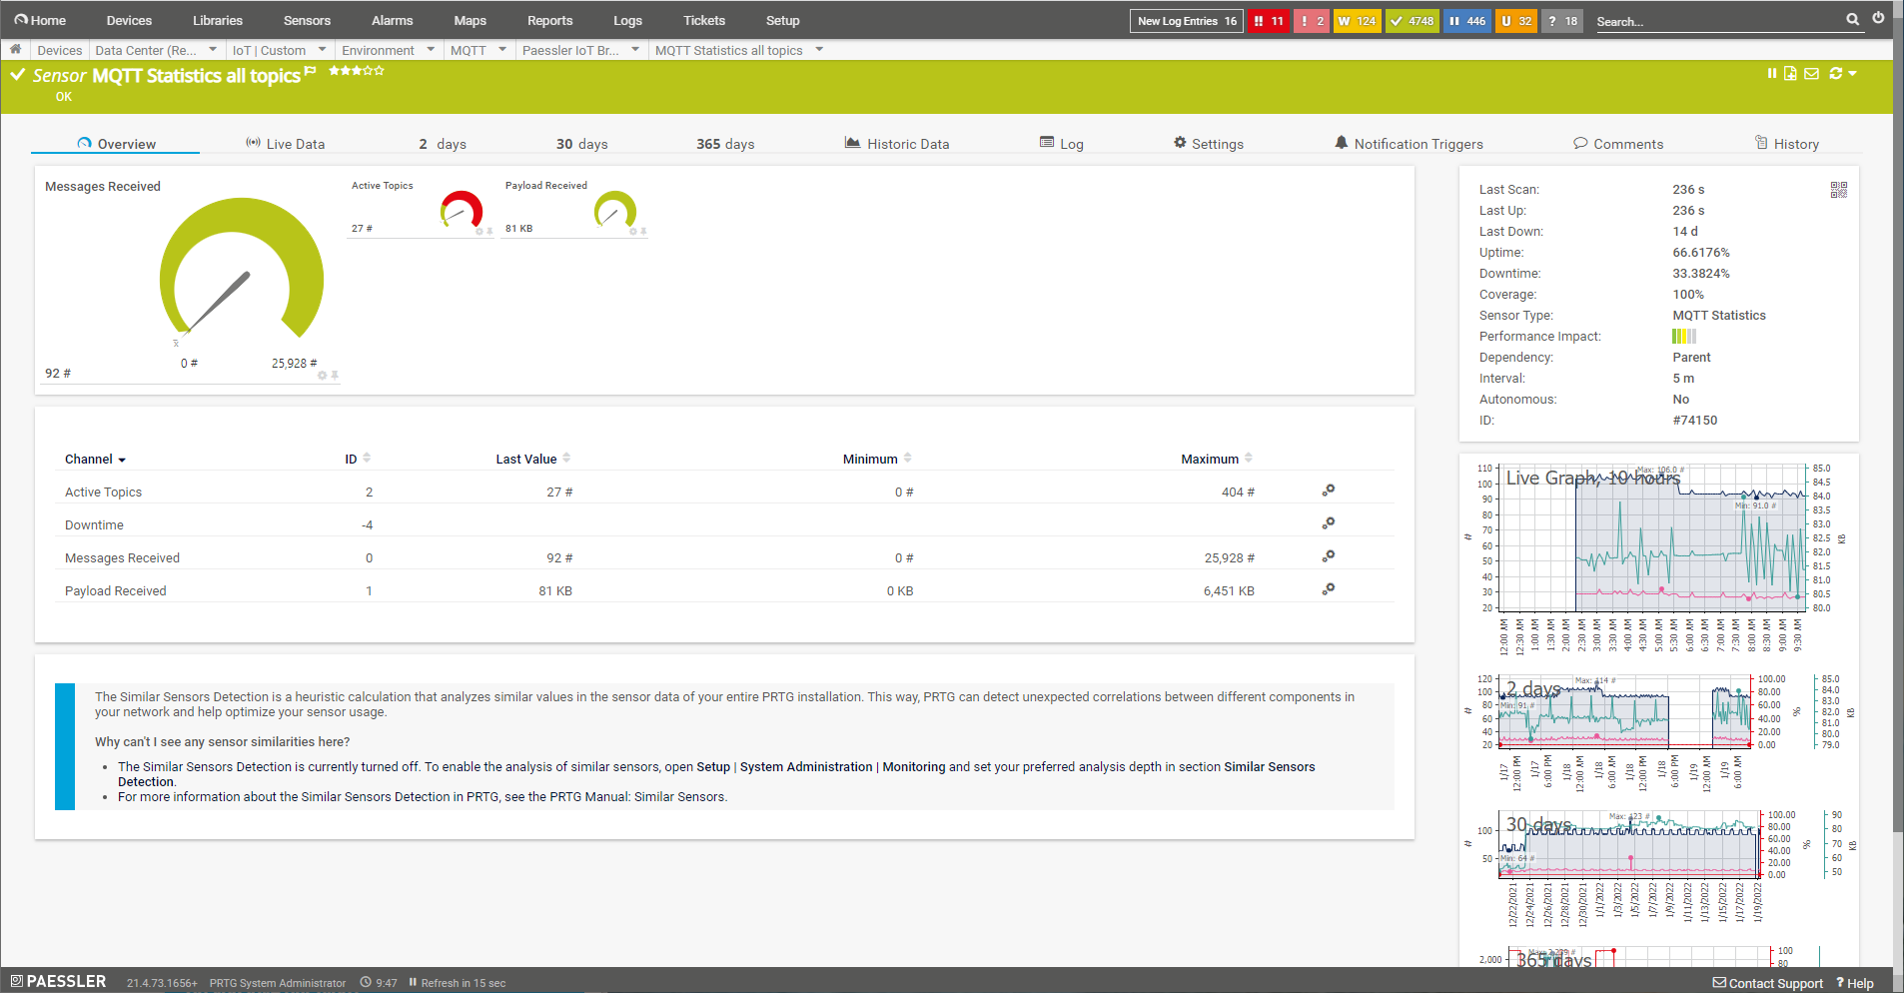1904x993 pixels.
Task: Click the add ticket document icon
Action: click(x=1790, y=73)
